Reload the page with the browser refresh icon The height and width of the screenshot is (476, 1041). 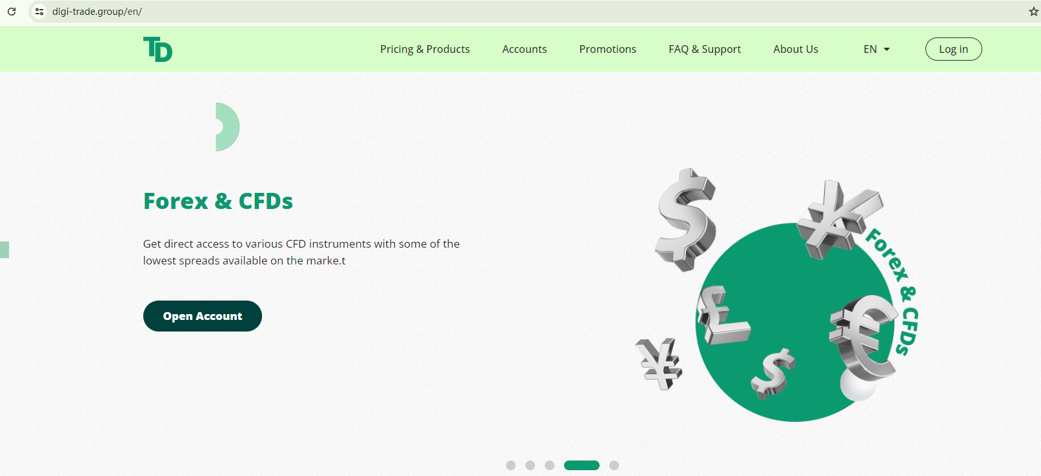pyautogui.click(x=12, y=12)
